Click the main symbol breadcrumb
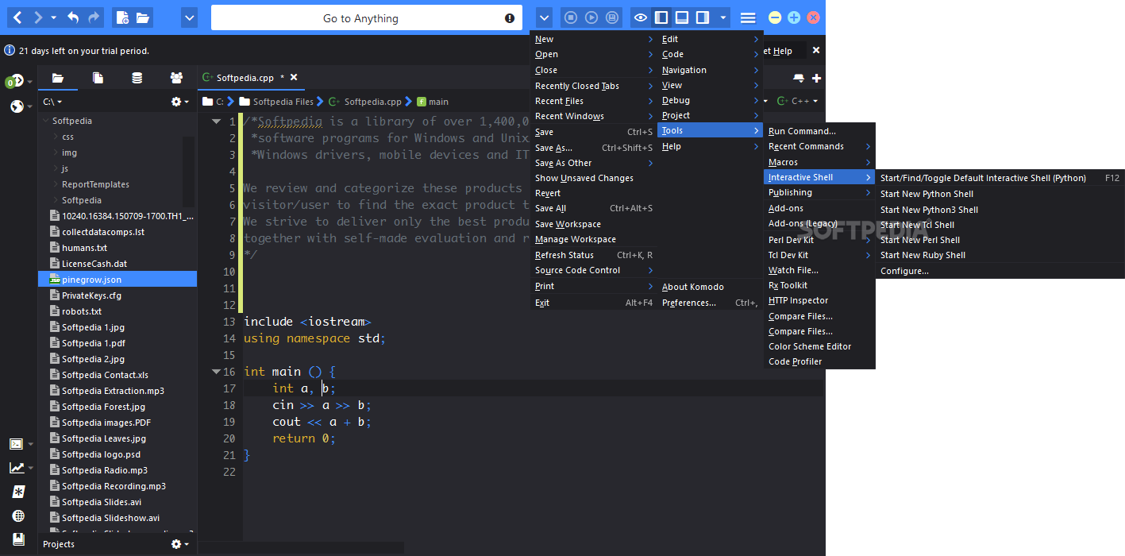The width and height of the screenshot is (1125, 556). click(x=433, y=102)
